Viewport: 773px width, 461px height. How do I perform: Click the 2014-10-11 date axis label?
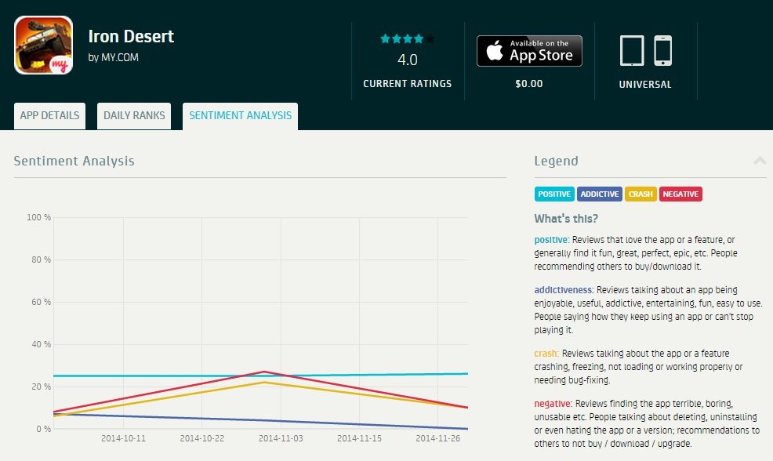coord(123,438)
